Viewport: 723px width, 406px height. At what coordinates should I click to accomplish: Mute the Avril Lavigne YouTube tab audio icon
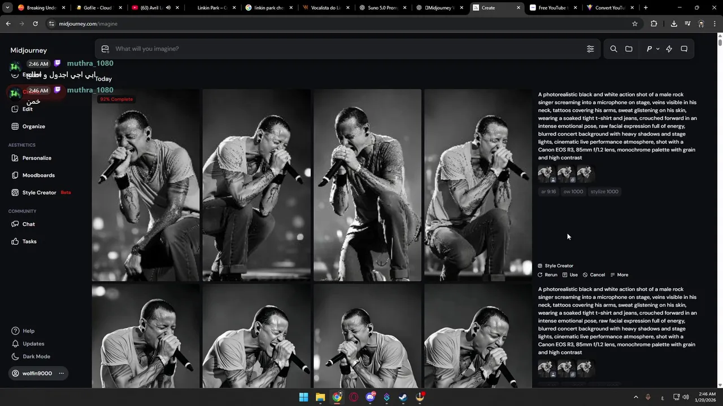pyautogui.click(x=168, y=8)
